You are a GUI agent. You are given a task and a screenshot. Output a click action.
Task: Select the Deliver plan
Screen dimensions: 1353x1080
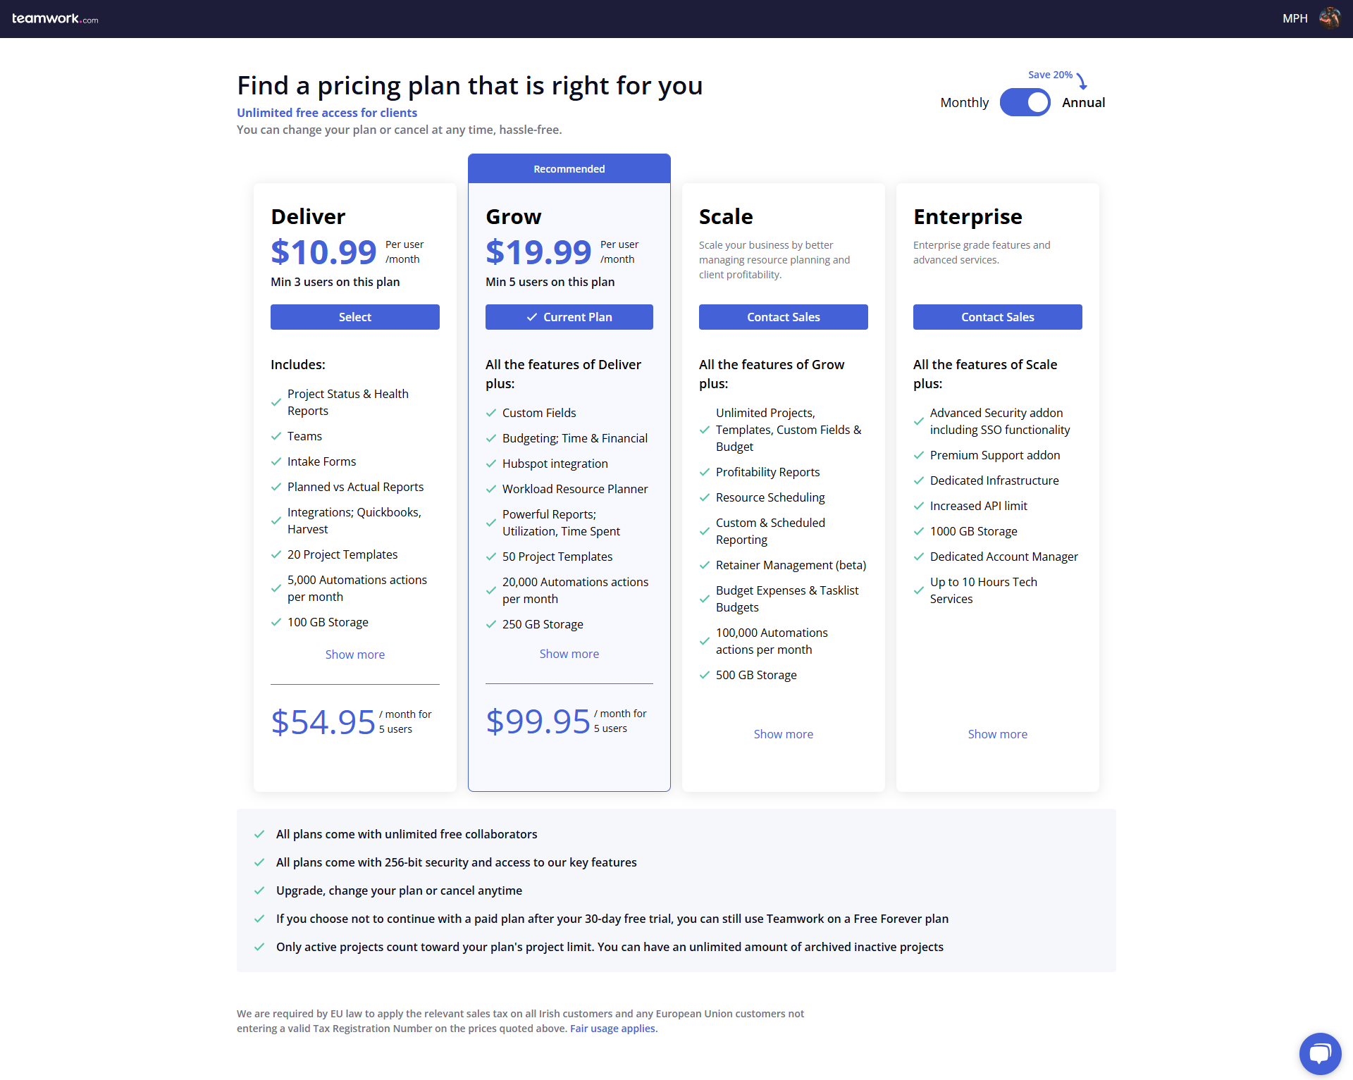355,317
